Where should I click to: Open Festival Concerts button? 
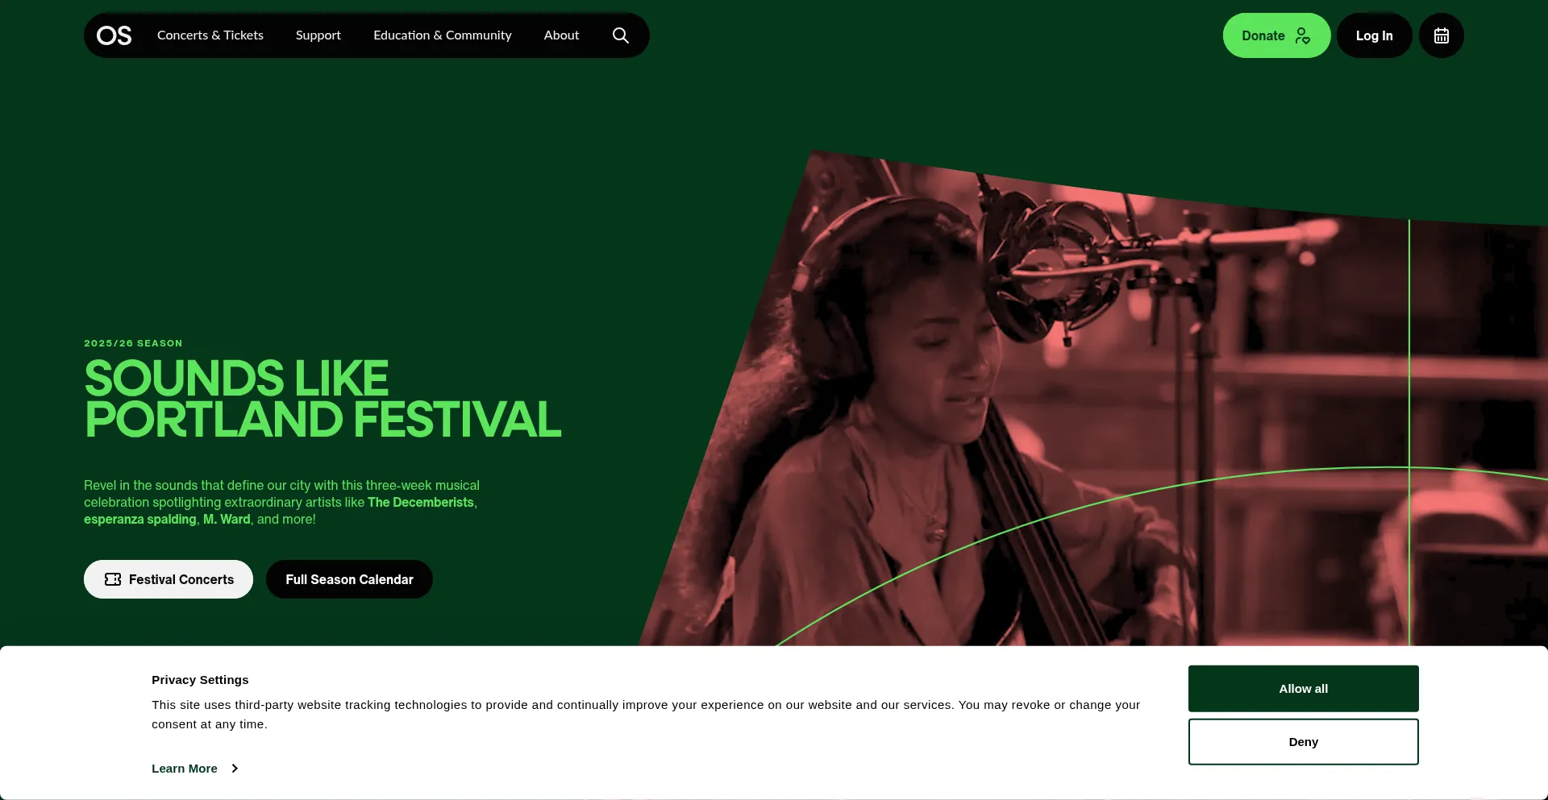169,579
